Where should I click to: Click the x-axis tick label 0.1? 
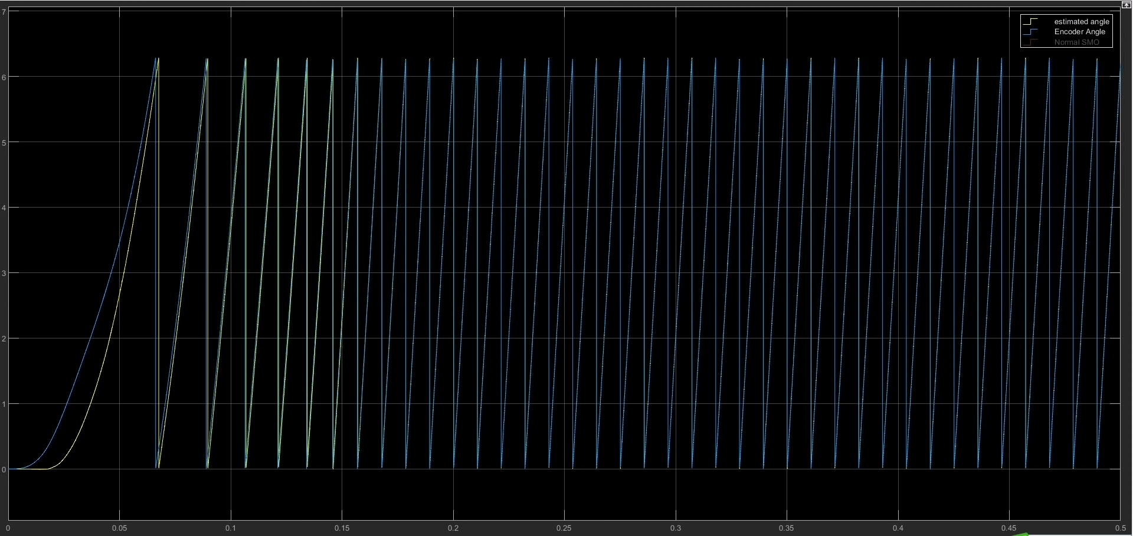(230, 528)
